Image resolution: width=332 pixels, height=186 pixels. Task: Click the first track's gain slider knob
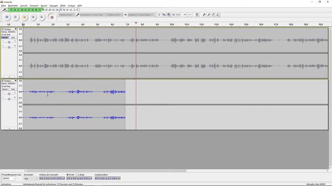coord(9,42)
